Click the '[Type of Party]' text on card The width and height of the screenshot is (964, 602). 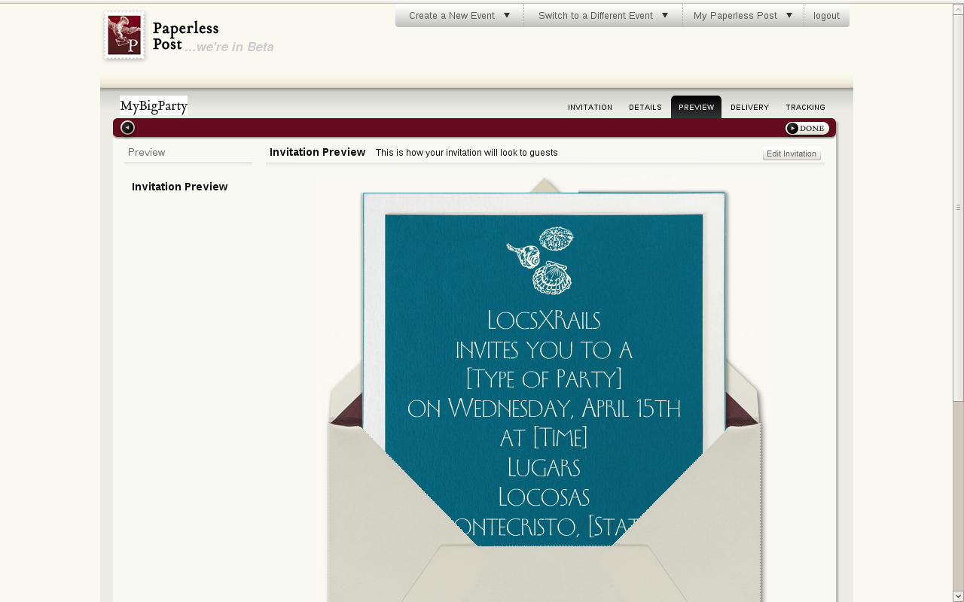(544, 379)
